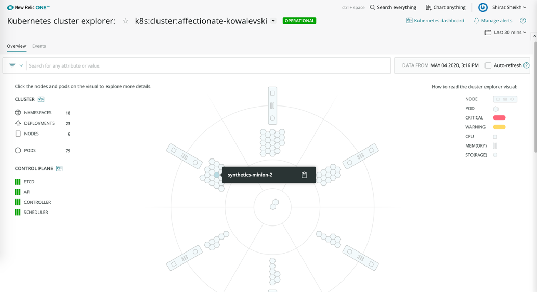Open the Shiraz Sheikh account menu
Screen dimensions: 537x292
coord(509,7)
